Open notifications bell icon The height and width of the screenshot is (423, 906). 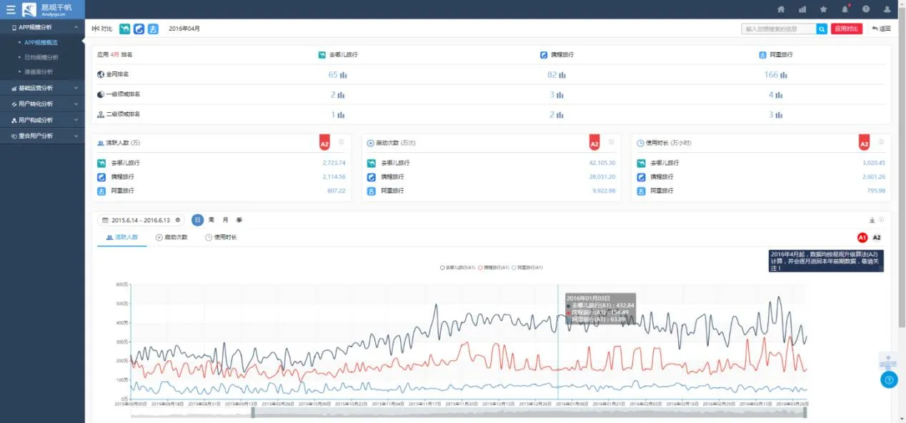845,9
